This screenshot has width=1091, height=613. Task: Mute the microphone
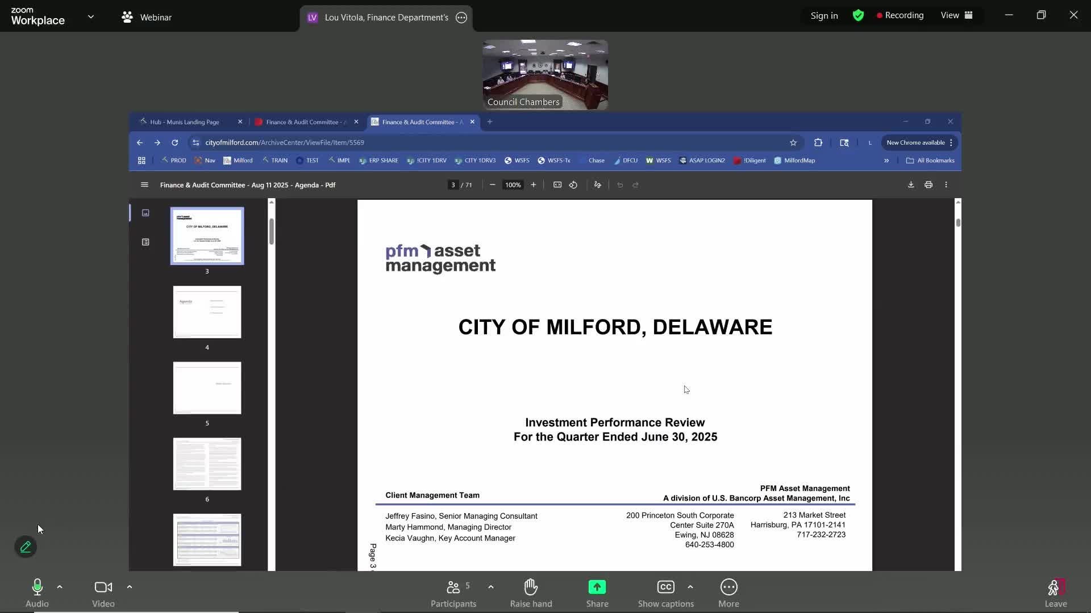37,587
